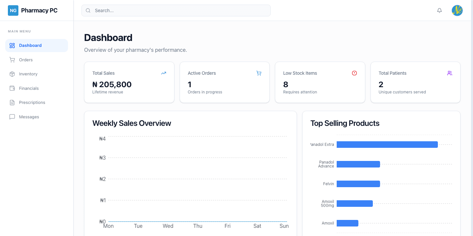Navigate to Financials
Image resolution: width=473 pixels, height=236 pixels.
click(36, 88)
